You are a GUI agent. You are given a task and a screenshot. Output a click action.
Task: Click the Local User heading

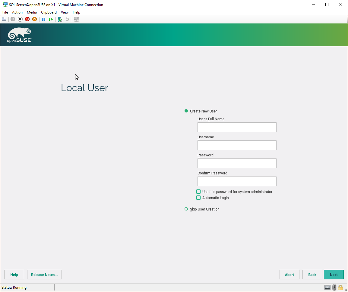pyautogui.click(x=84, y=88)
